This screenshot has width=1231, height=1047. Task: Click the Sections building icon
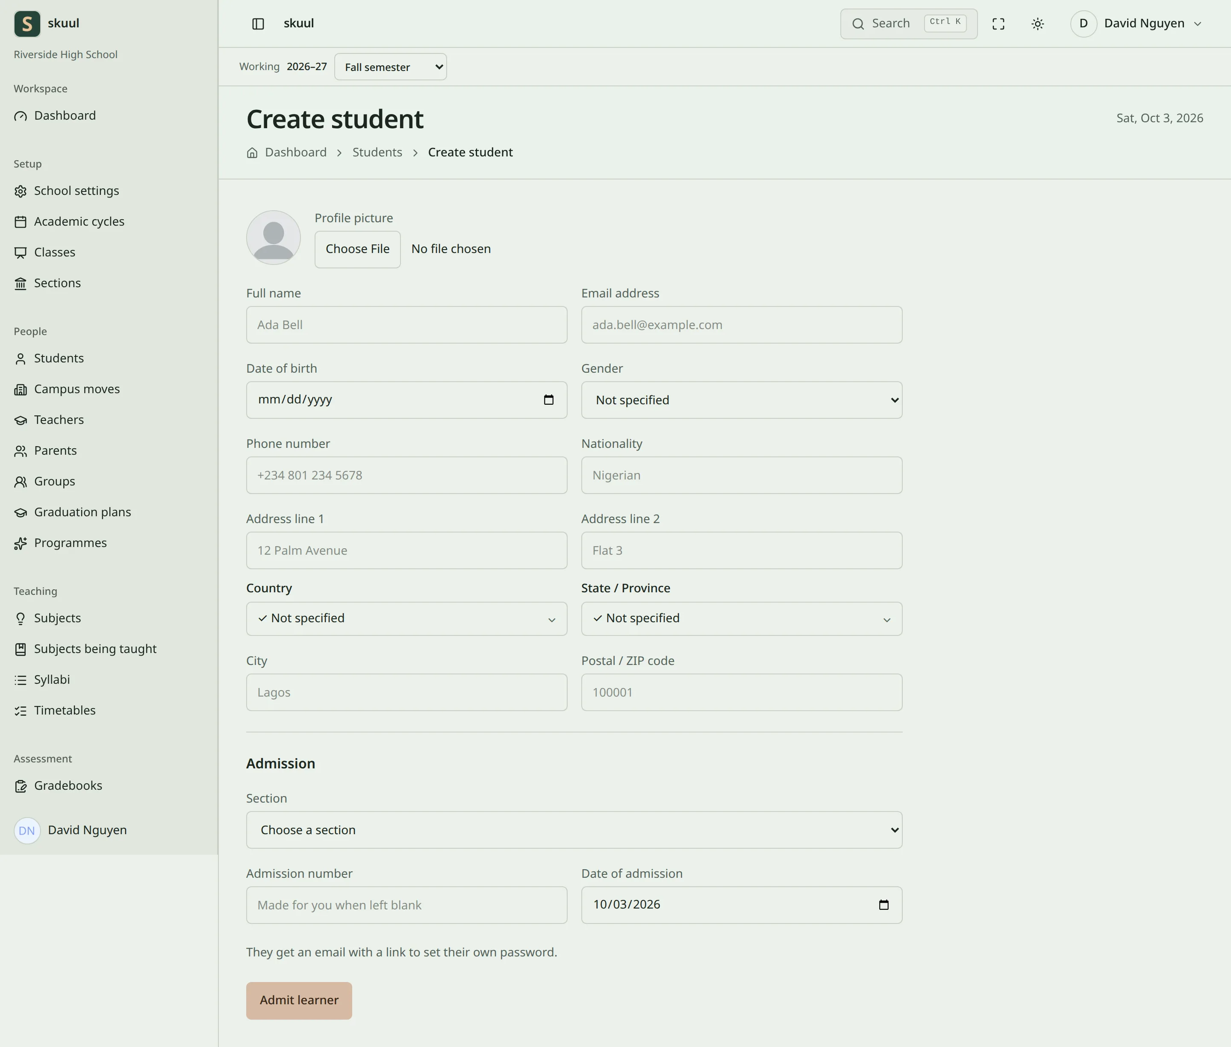[x=21, y=284]
